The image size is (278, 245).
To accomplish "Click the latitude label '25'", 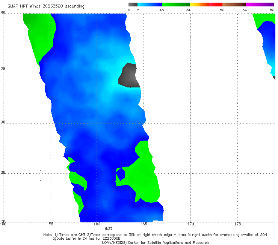I will pyautogui.click(x=3, y=173).
